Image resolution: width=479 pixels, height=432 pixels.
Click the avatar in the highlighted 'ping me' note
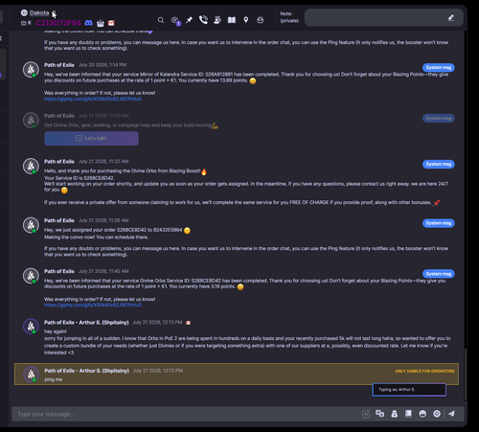(x=32, y=375)
